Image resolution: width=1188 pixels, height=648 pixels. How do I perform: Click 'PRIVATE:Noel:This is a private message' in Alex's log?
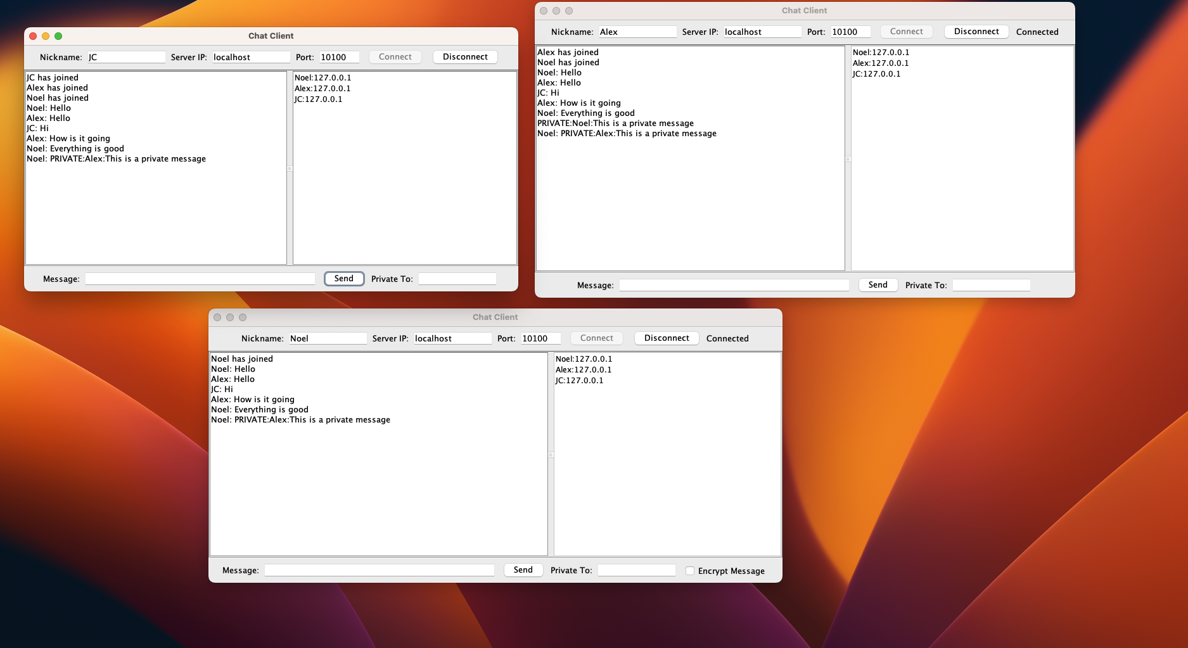615,124
